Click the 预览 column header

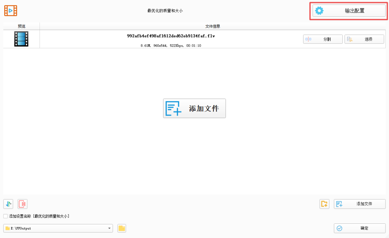click(x=21, y=26)
